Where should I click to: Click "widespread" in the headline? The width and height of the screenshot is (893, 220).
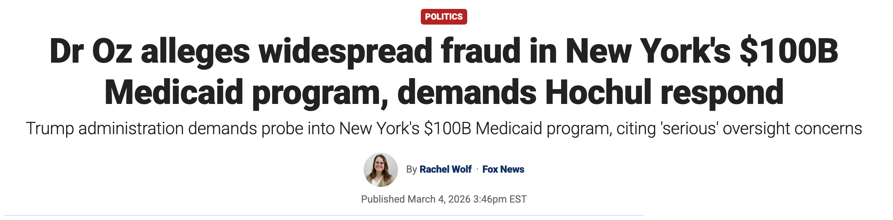(x=345, y=52)
